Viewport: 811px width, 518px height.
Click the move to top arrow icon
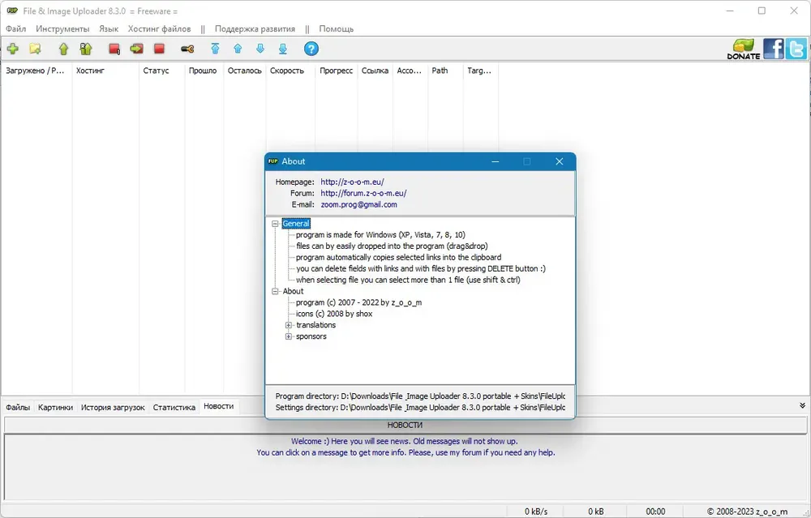click(215, 49)
